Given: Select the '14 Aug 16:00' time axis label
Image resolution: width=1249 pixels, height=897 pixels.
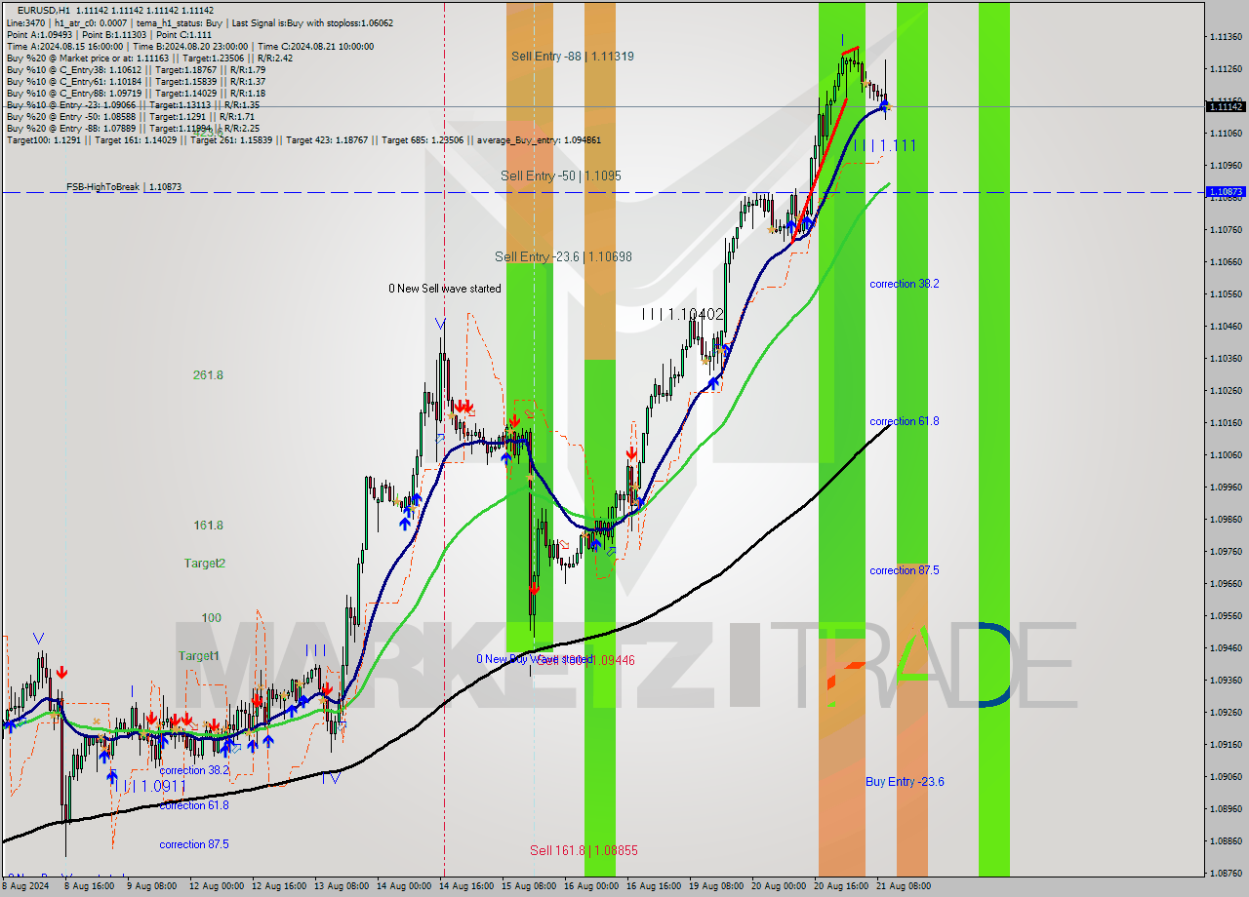Looking at the screenshot, I should (465, 886).
